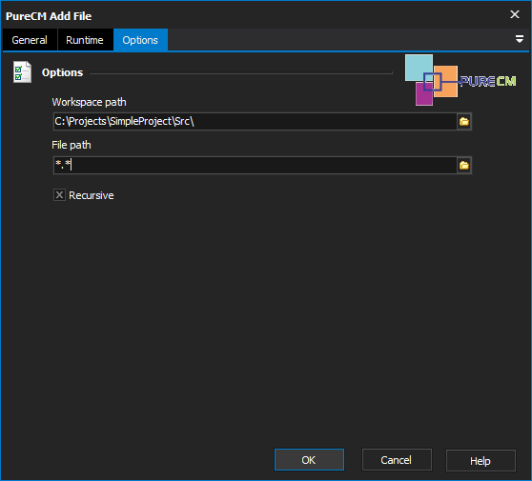Click inside the Workspace path field
The image size is (532, 481).
[255, 121]
